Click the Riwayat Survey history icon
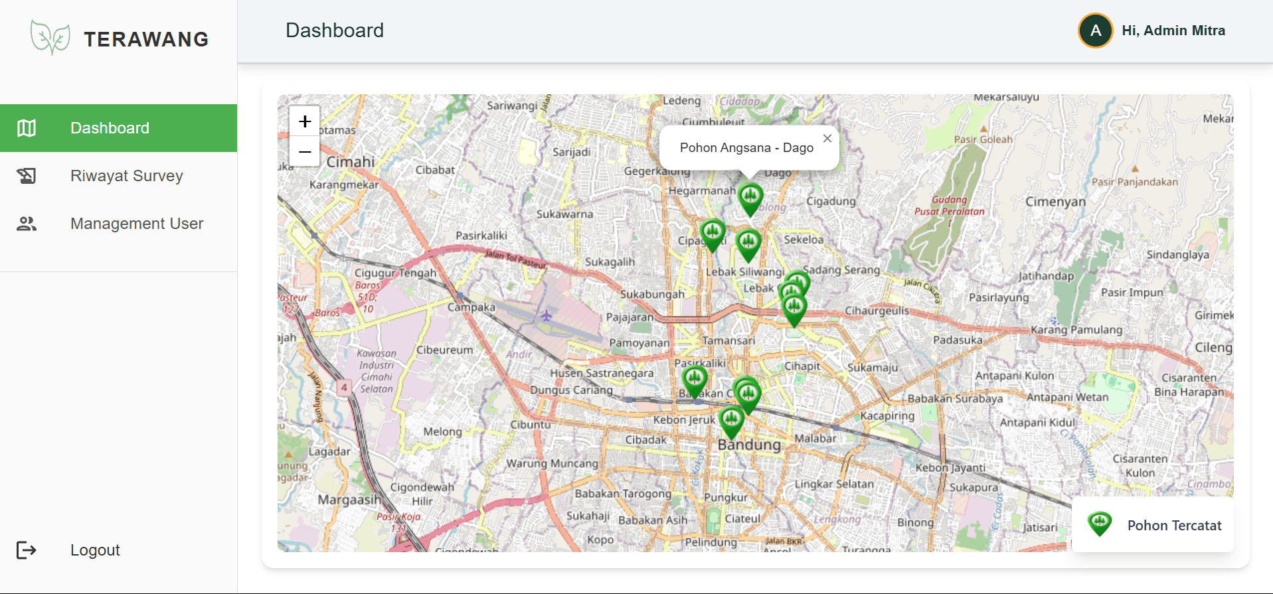 [x=27, y=176]
